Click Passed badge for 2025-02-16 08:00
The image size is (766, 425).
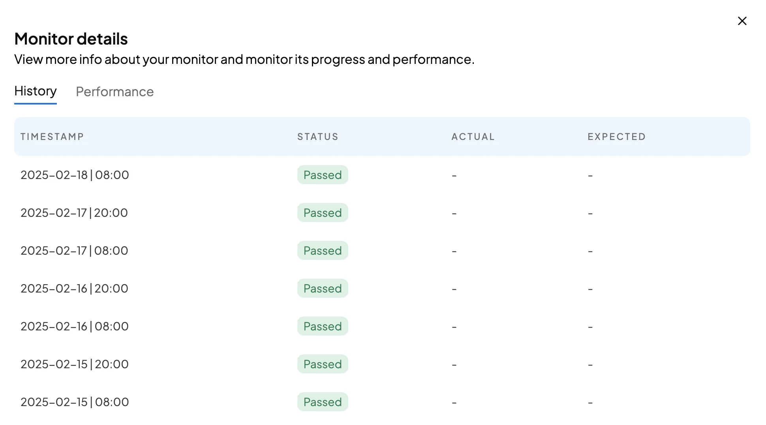click(323, 326)
